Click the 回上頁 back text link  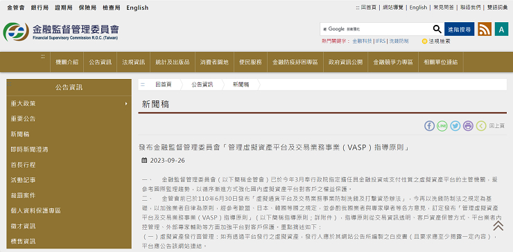[496, 126]
